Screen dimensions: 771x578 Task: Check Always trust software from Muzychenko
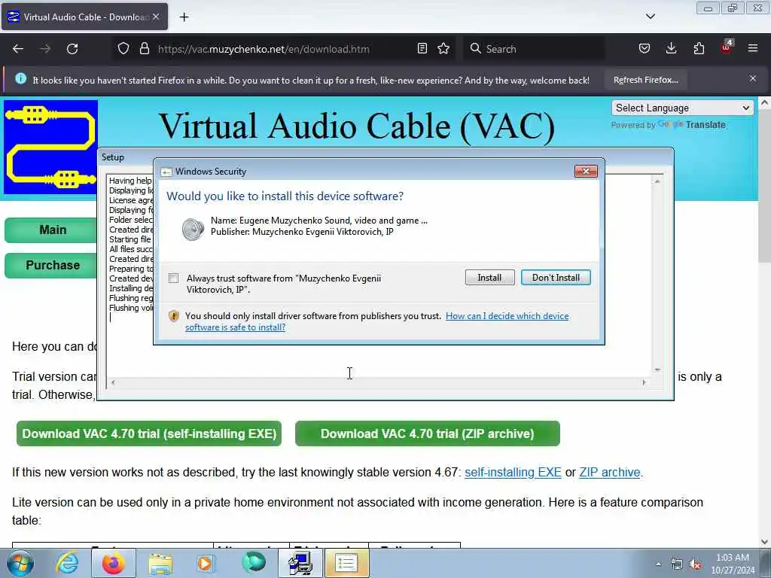click(x=174, y=278)
